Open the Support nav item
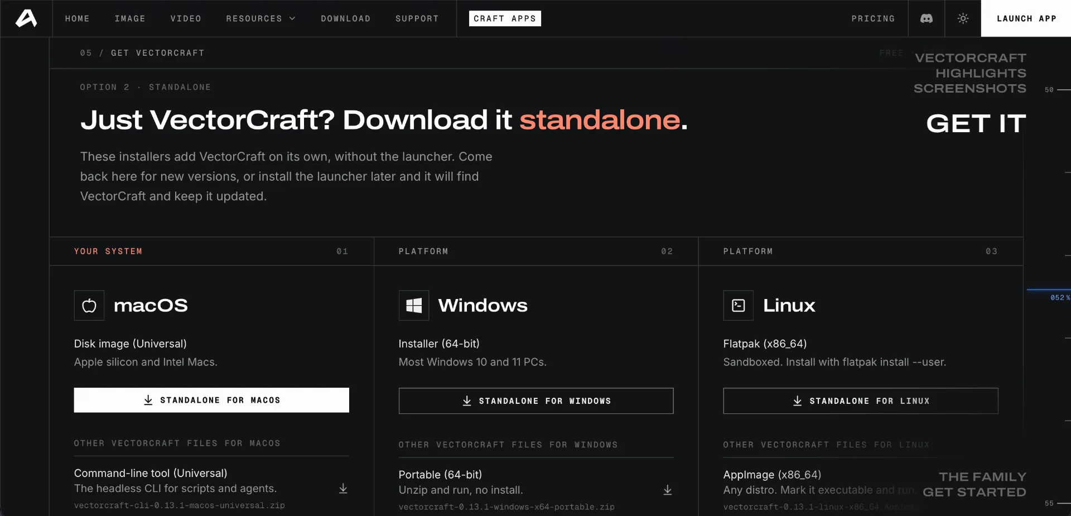Image resolution: width=1071 pixels, height=516 pixels. point(417,18)
